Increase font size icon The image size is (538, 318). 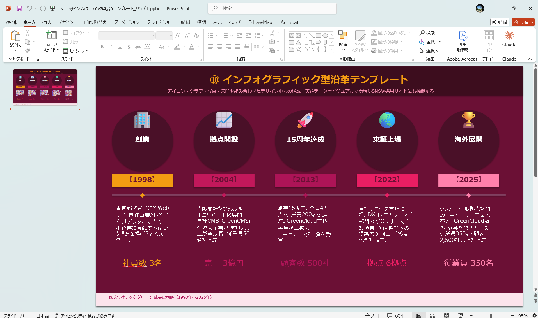pos(178,36)
